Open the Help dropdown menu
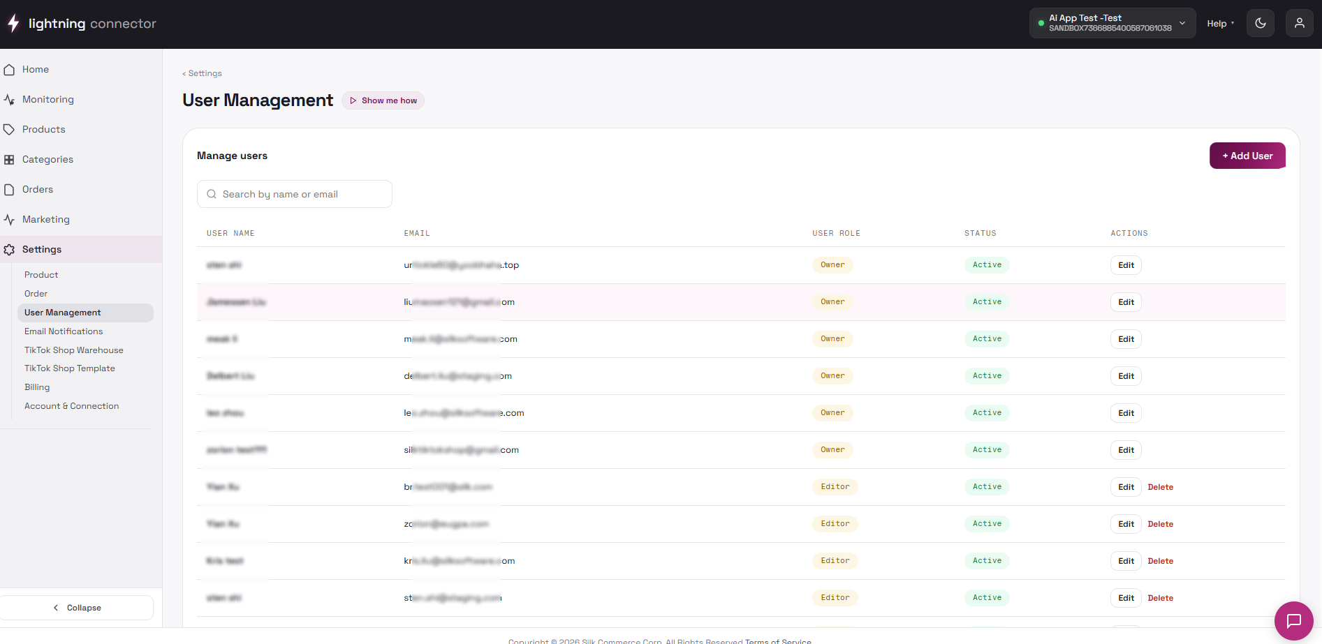 pos(1221,23)
